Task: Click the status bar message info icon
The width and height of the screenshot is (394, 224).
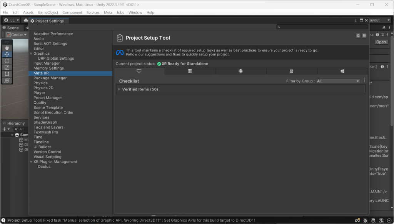Action: click(3, 220)
